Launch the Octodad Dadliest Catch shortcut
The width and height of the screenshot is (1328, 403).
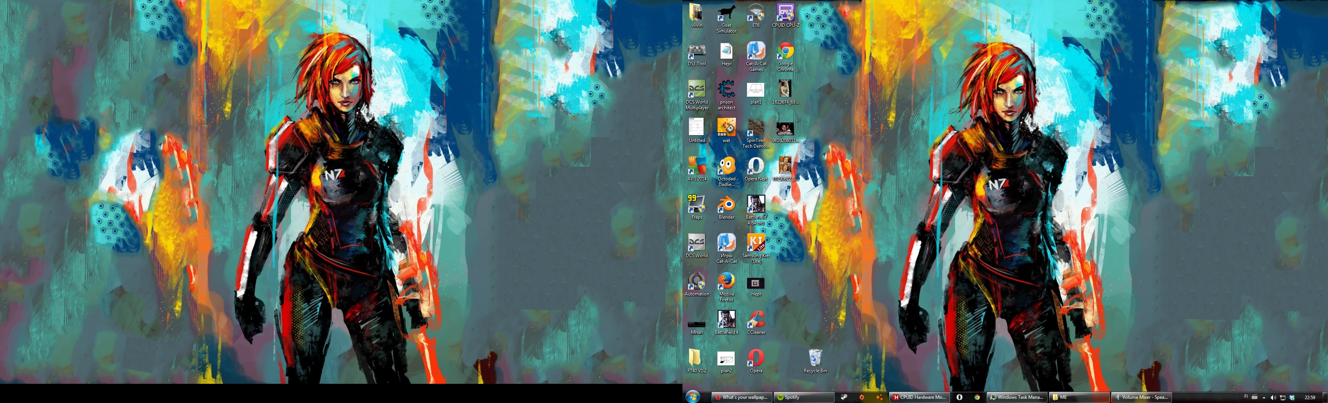[x=726, y=172]
